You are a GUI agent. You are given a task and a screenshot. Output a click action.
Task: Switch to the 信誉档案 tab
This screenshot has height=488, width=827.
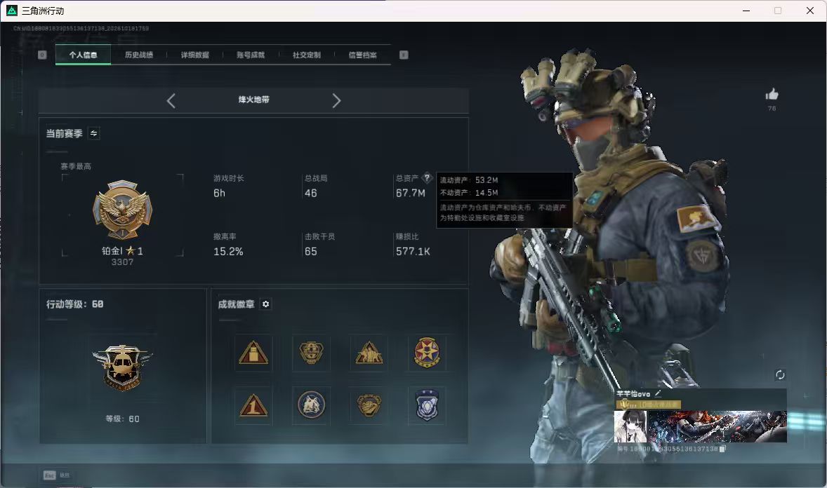coord(363,55)
